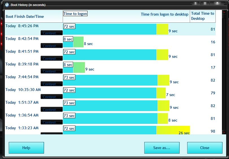The height and width of the screenshot is (159, 229).
Task: Click the 73 sec label in 7:44:54 PM row
Action: pos(69,77)
